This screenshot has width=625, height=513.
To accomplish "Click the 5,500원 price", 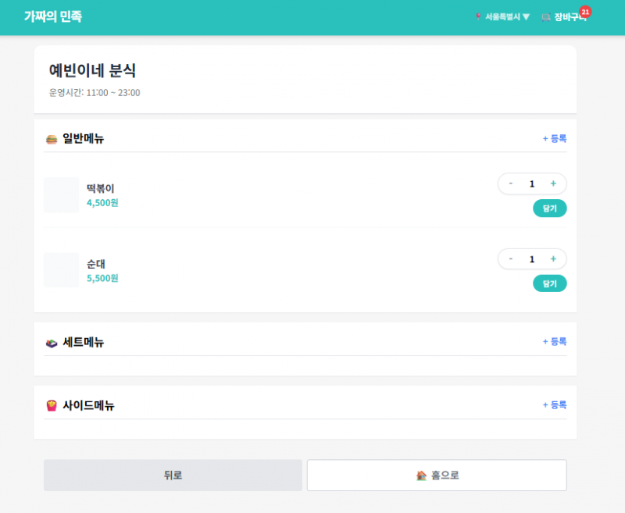I will pyautogui.click(x=102, y=278).
